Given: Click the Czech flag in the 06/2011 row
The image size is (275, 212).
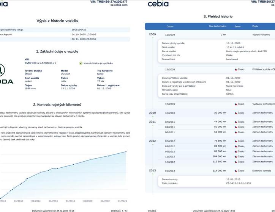Looking at the screenshot, I should pos(236,131).
